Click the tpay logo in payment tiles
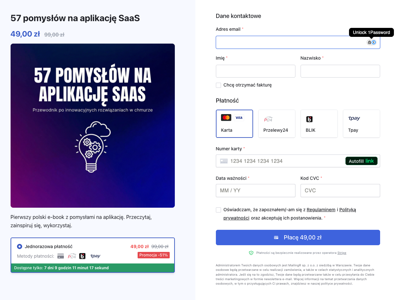 click(354, 118)
